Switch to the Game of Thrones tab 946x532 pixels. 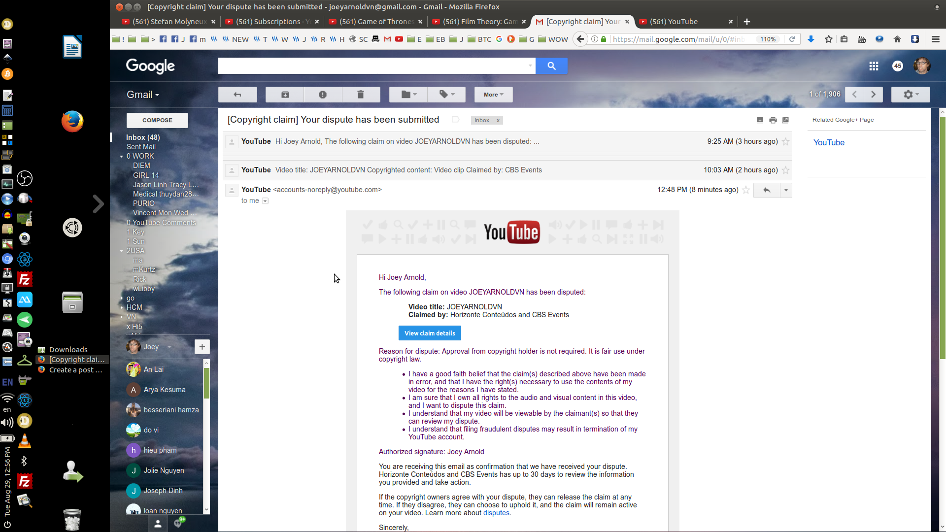[375, 22]
